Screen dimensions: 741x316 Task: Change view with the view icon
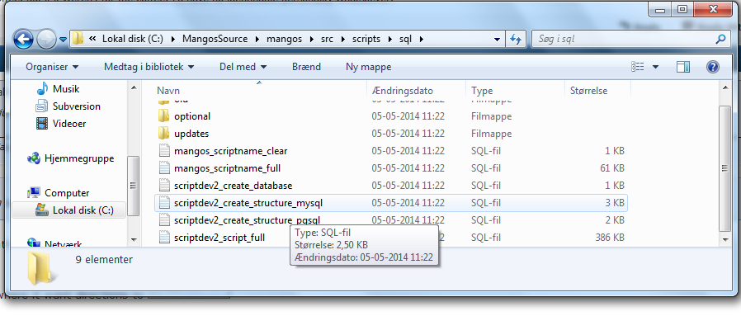click(x=638, y=67)
